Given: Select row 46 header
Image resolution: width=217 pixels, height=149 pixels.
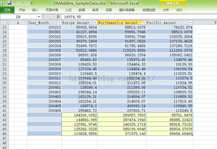Looking at the screenshot, I should point(4,134).
